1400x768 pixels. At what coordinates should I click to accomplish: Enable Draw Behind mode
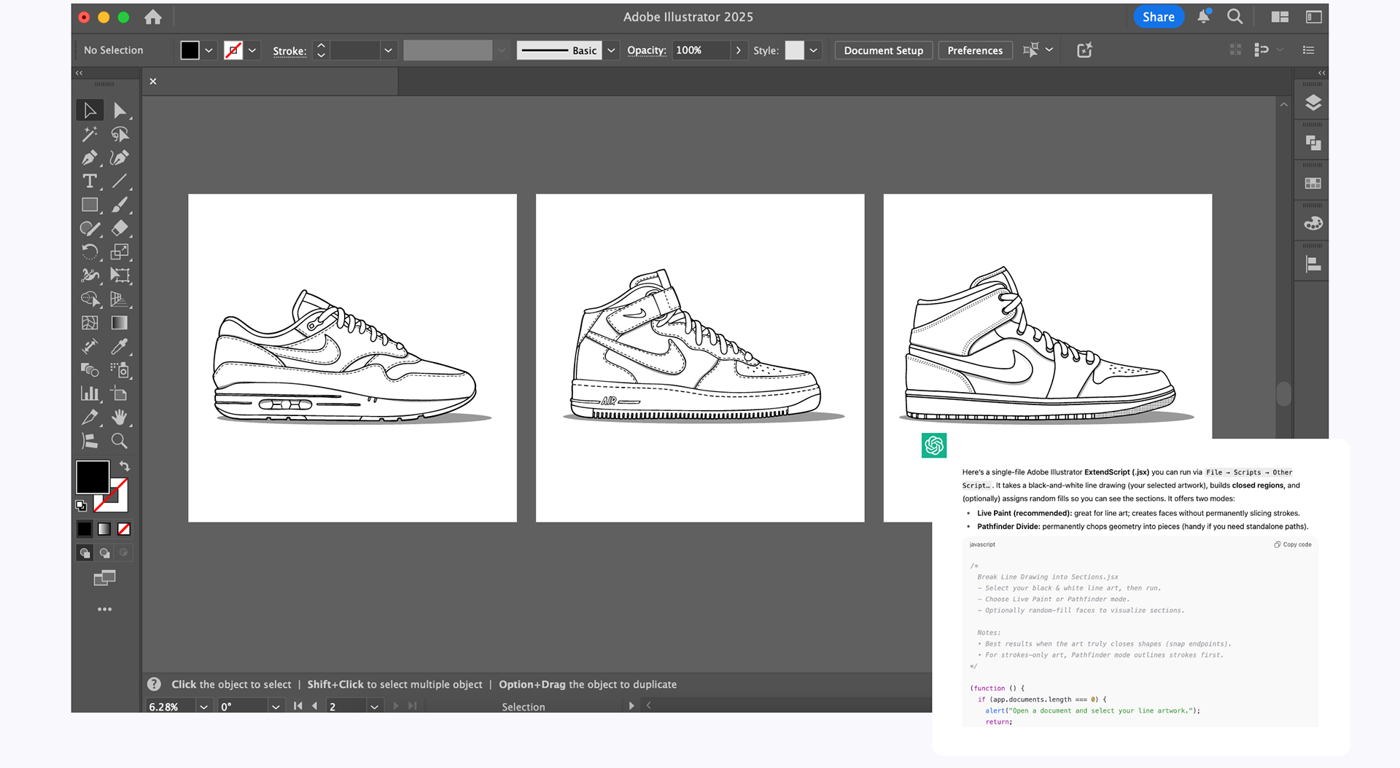point(104,553)
